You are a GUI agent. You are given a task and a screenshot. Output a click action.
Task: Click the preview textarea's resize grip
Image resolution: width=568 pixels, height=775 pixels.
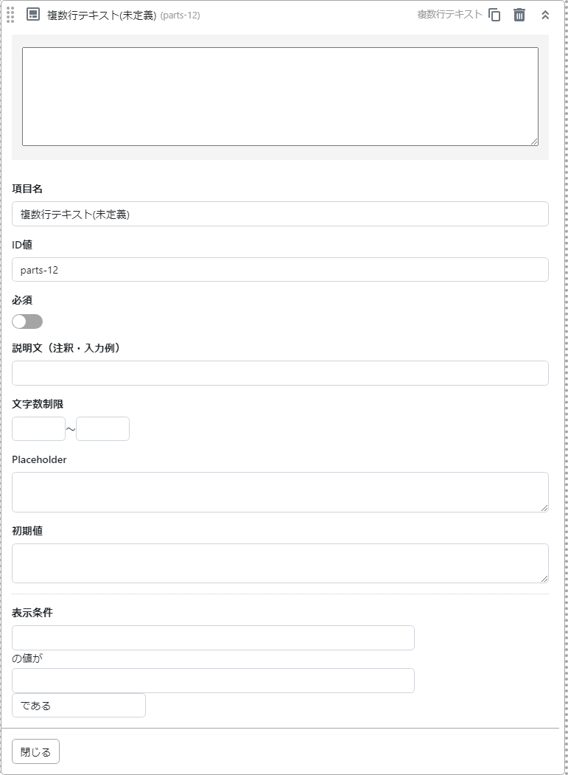click(534, 142)
